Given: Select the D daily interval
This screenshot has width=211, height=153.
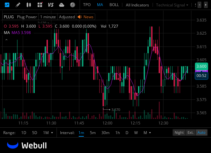Looking at the screenshot, I should tap(127, 133).
